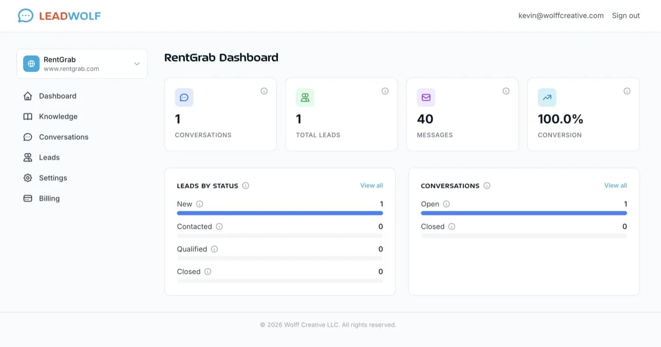The width and height of the screenshot is (661, 347).
Task: Click the www.rentgrab.com site URL
Action: 71,69
